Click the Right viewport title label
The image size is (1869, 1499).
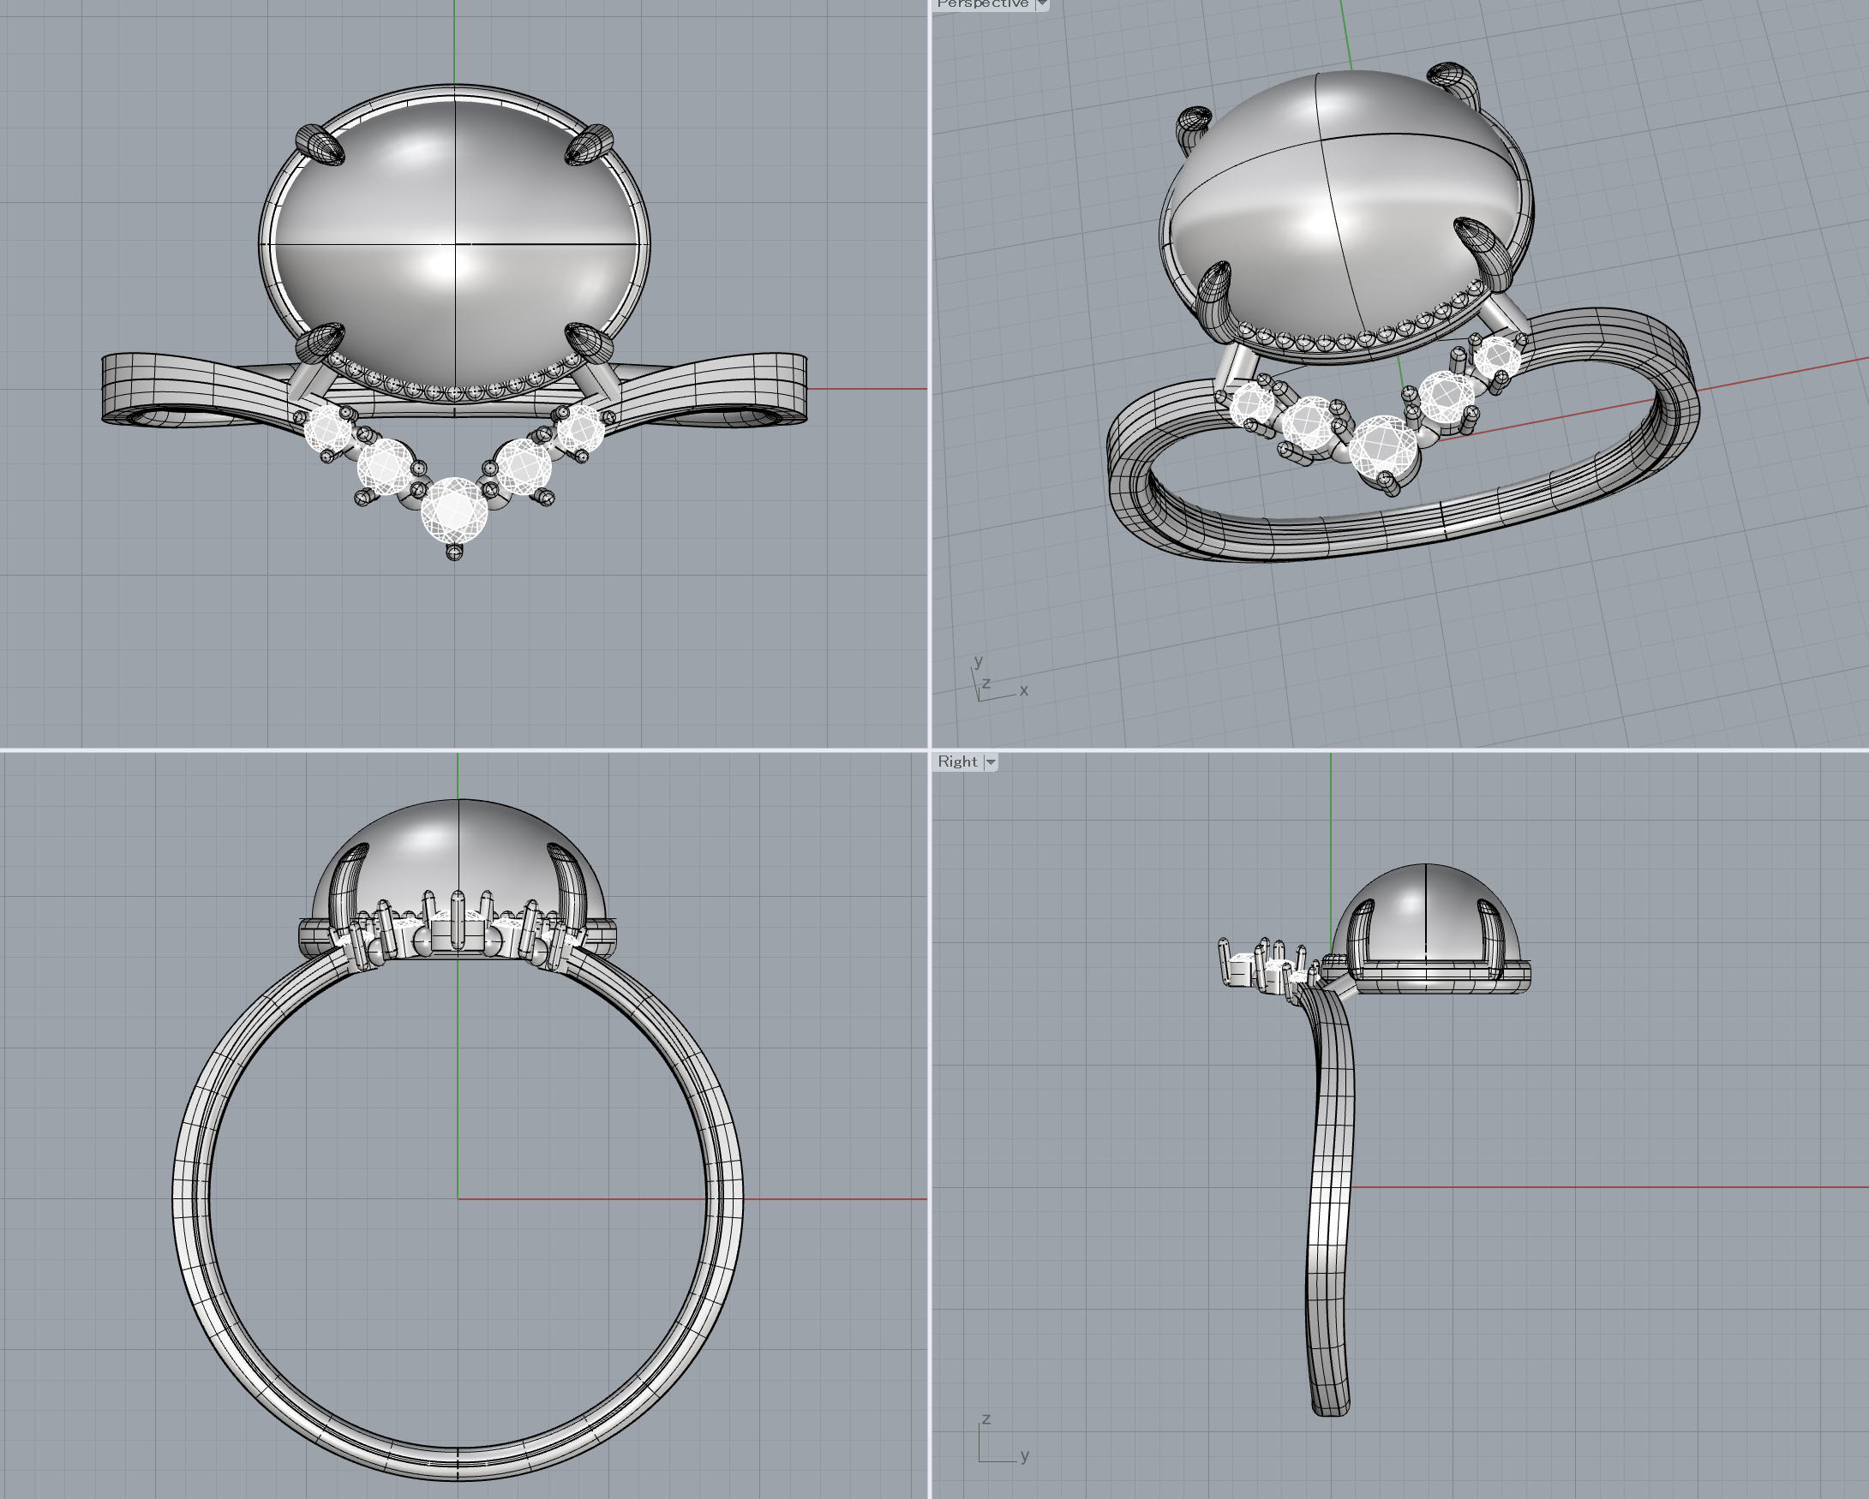957,761
